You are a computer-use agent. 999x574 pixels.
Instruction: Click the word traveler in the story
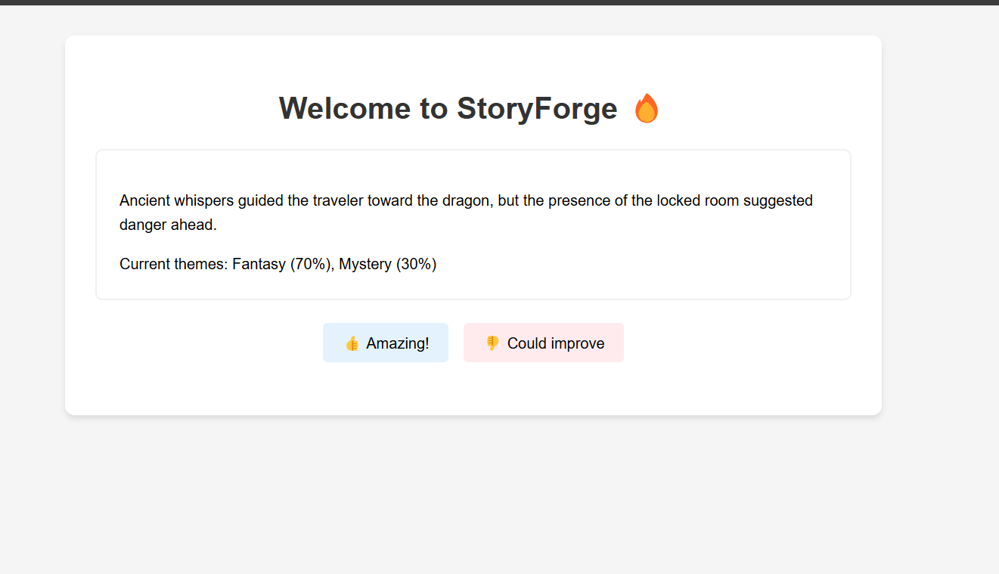click(x=338, y=200)
